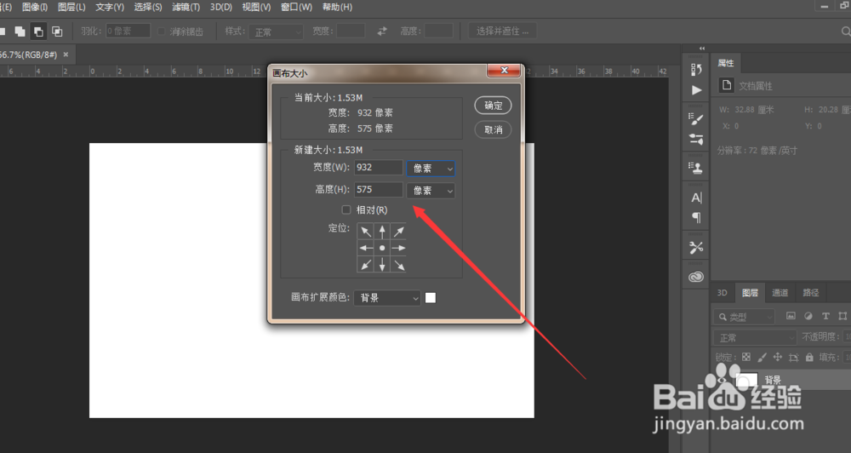Open width unit 像素 dropdown

[x=431, y=169]
